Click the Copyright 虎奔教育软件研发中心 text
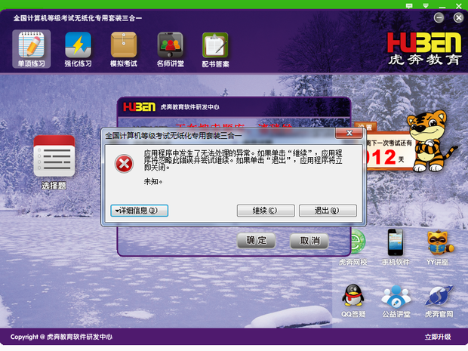 (61, 337)
